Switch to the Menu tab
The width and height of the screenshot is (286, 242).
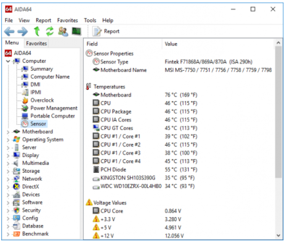(x=12, y=43)
